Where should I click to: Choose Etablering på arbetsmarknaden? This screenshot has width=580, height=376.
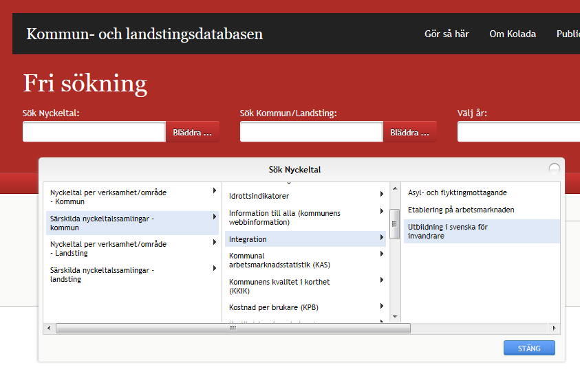[482, 210]
